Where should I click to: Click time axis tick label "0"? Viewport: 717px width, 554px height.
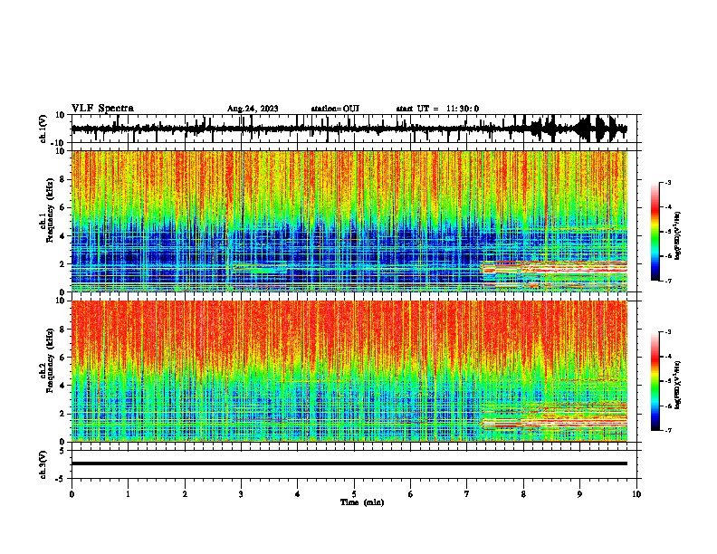tap(72, 494)
